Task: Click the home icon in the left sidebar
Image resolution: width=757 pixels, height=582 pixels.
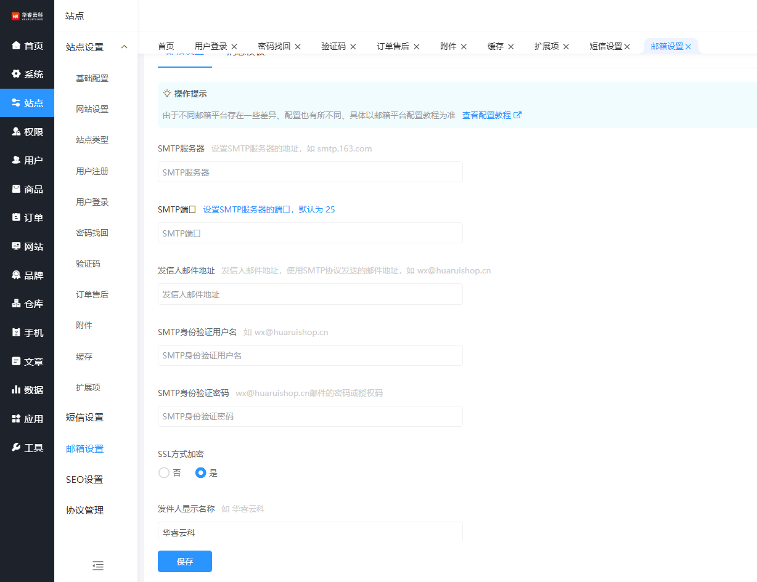Action: pyautogui.click(x=16, y=46)
